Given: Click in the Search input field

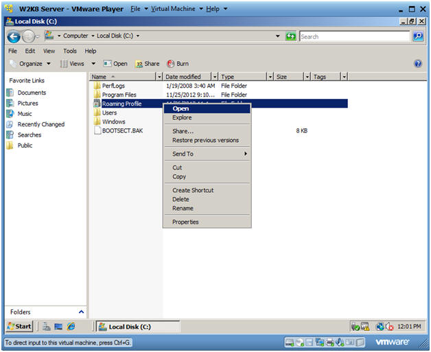Looking at the screenshot, I should coord(355,36).
